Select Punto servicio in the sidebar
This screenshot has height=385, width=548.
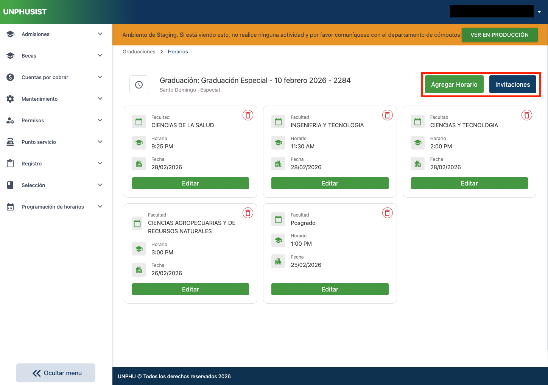click(x=39, y=142)
